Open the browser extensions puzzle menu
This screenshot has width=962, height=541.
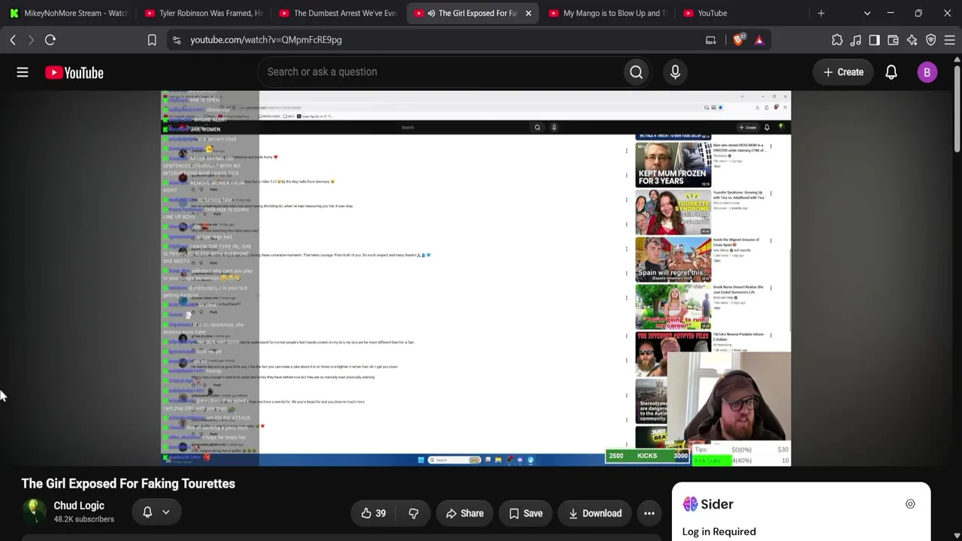click(837, 40)
